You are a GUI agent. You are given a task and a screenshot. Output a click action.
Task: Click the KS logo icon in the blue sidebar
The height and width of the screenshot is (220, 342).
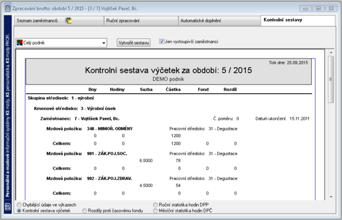8,206
